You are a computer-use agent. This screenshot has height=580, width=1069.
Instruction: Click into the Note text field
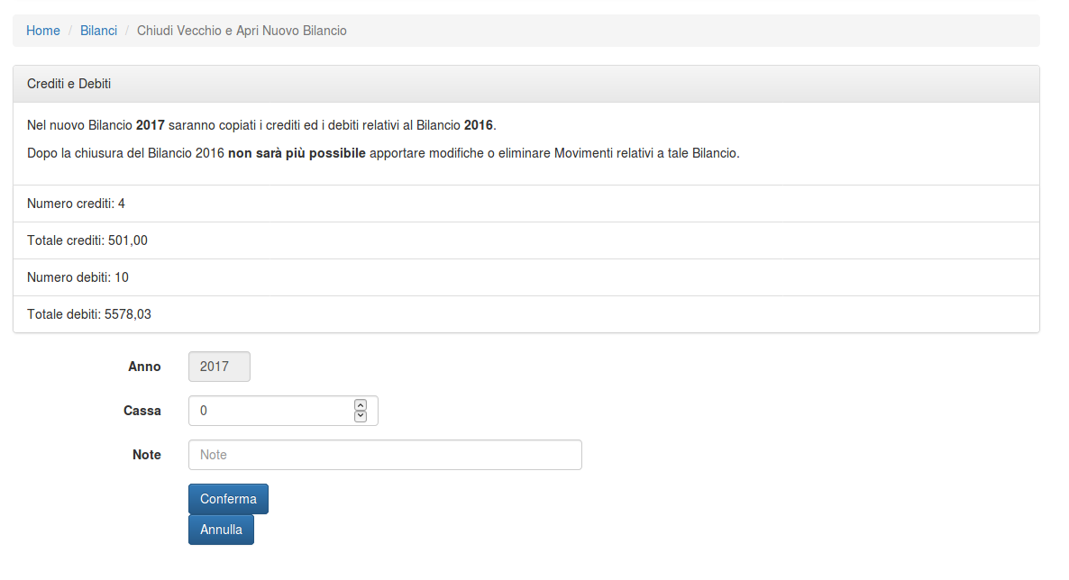[385, 455]
